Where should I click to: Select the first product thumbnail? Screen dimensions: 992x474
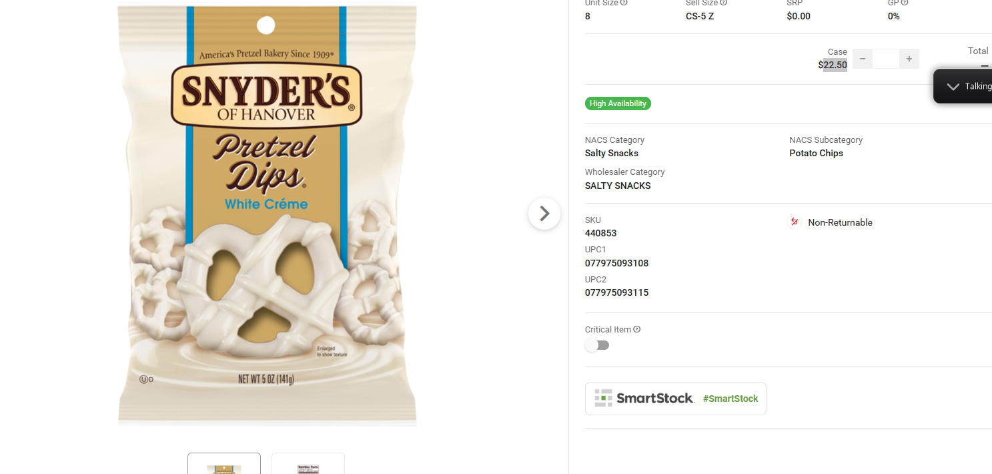[x=224, y=463]
